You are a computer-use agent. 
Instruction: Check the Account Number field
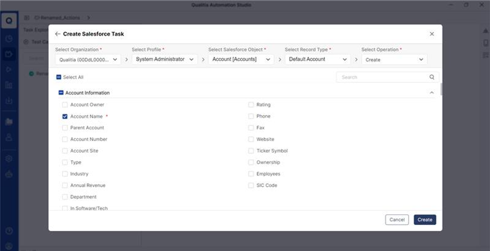(65, 139)
